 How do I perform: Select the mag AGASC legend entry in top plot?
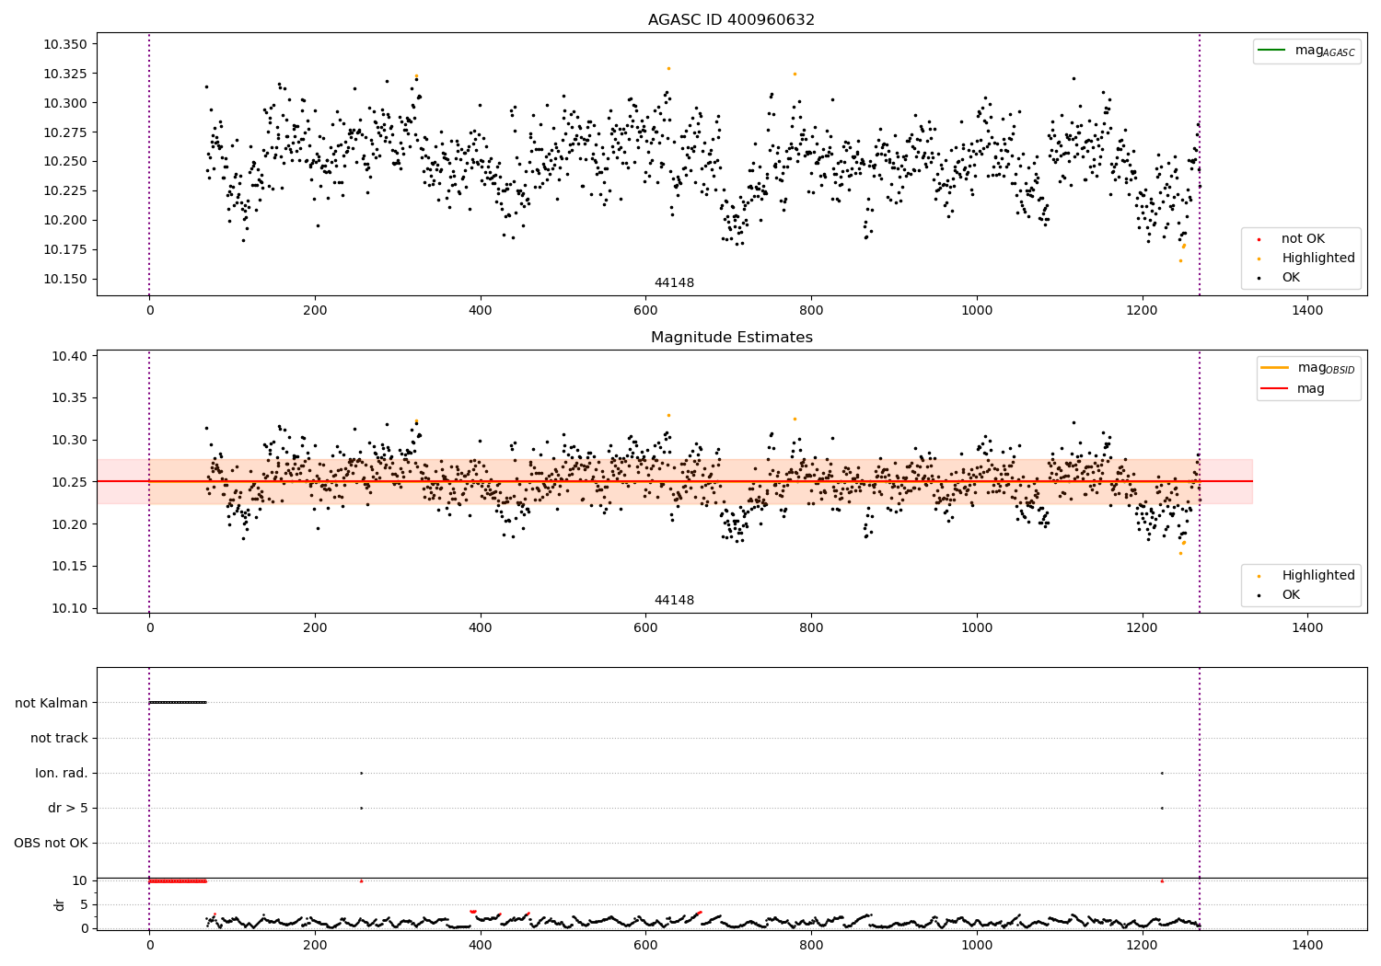[1306, 51]
